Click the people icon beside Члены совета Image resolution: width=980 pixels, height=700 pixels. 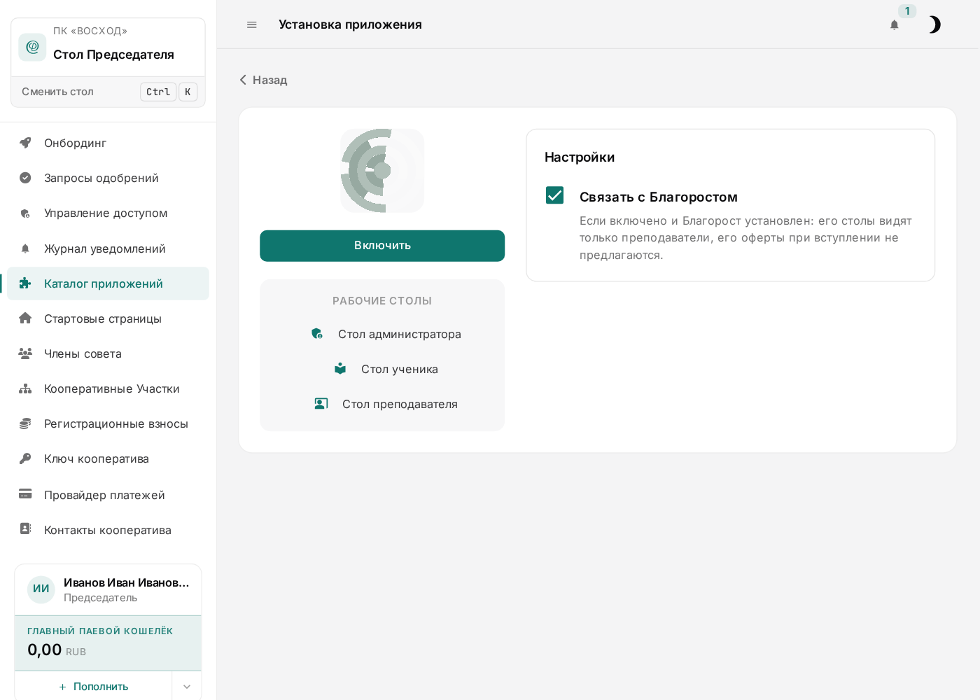tap(25, 353)
